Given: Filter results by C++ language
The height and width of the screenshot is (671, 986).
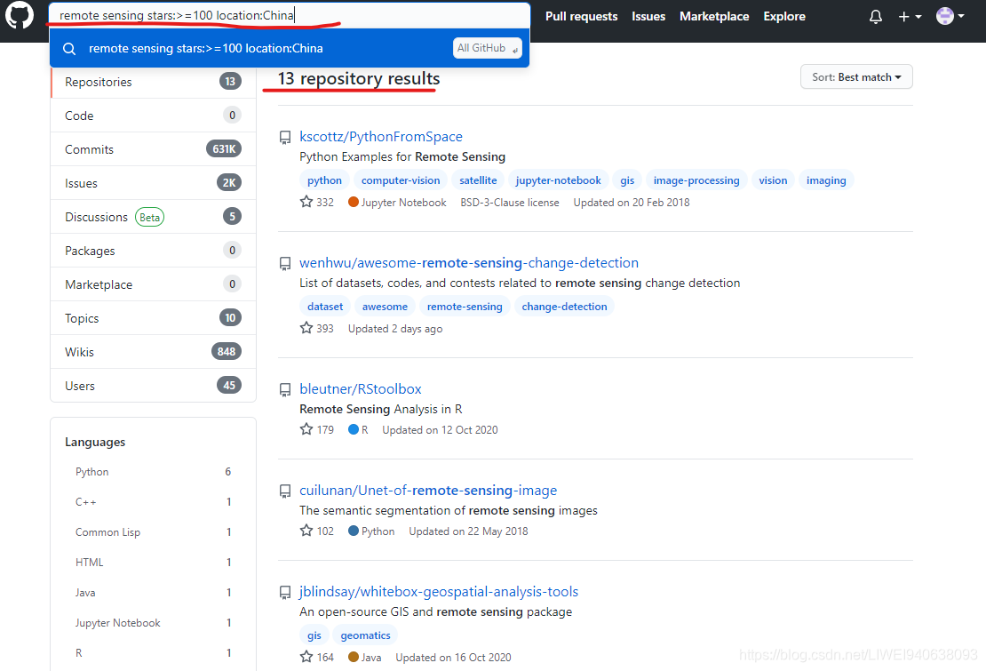Looking at the screenshot, I should 153,502.
